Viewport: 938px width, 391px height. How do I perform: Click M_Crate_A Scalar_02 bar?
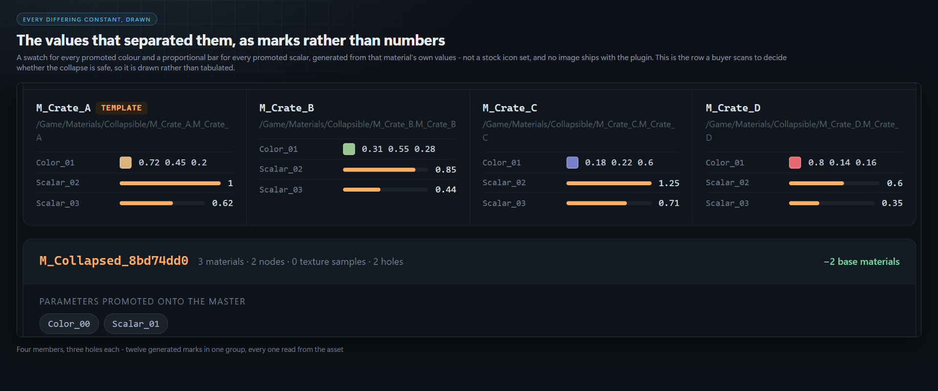click(170, 183)
